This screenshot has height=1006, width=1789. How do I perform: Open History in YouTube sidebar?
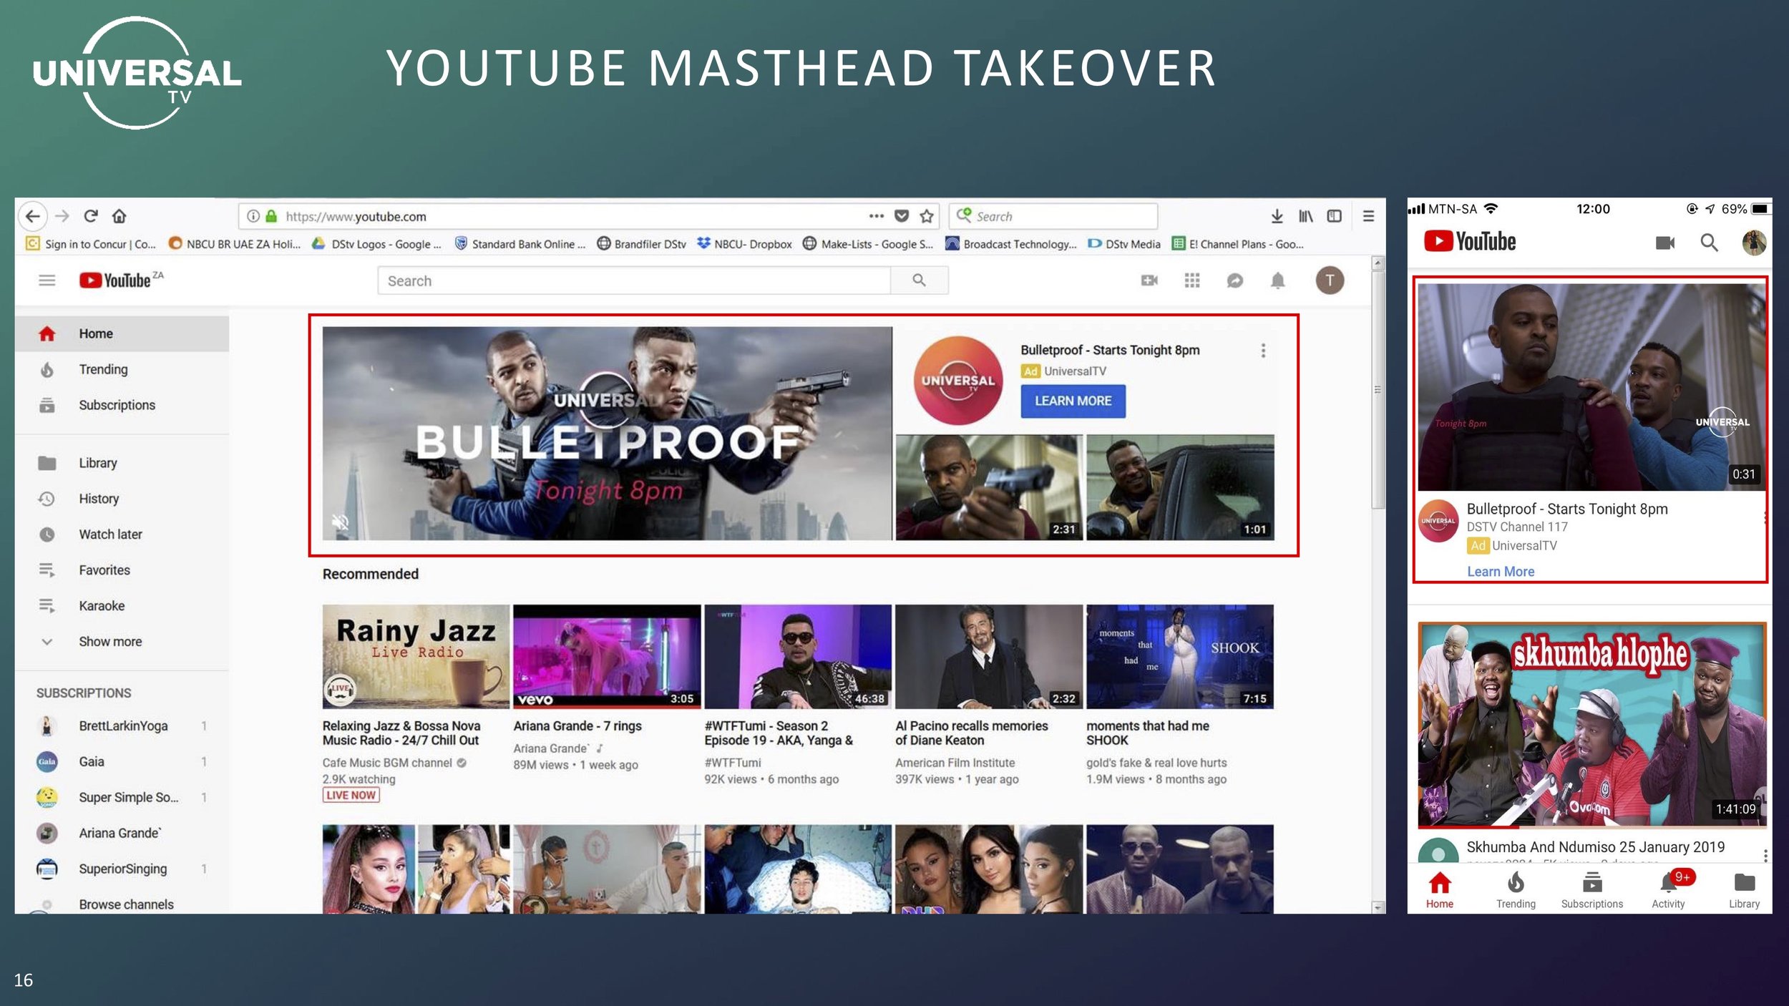coord(122,499)
